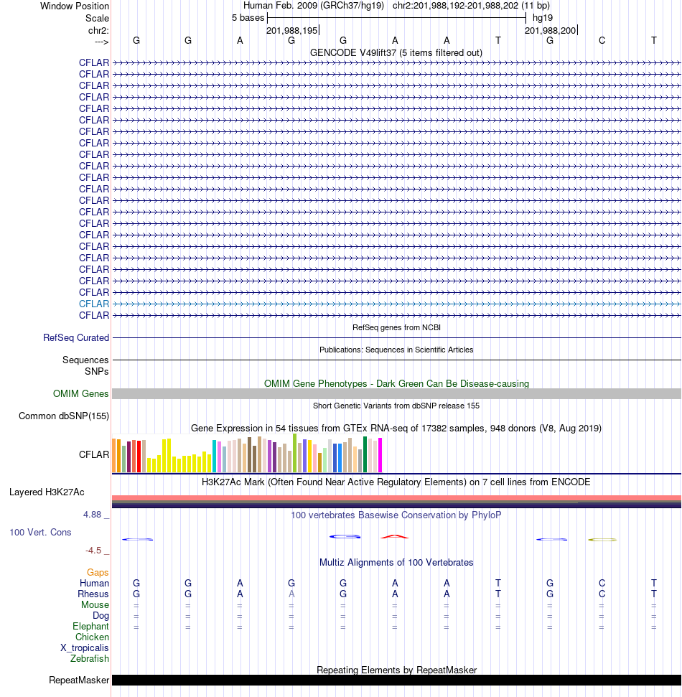Click the chr2: ruler label
The image size is (682, 697).
(x=98, y=30)
